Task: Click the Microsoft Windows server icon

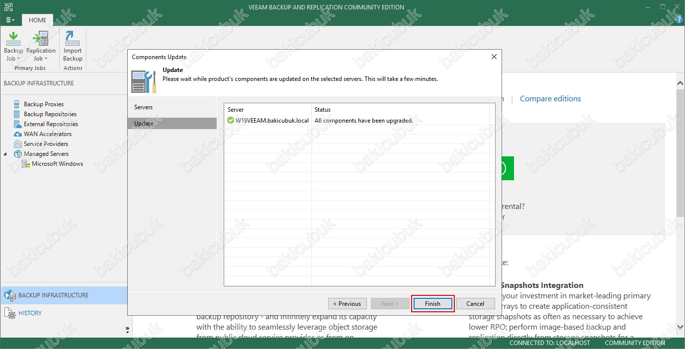Action: pyautogui.click(x=26, y=164)
